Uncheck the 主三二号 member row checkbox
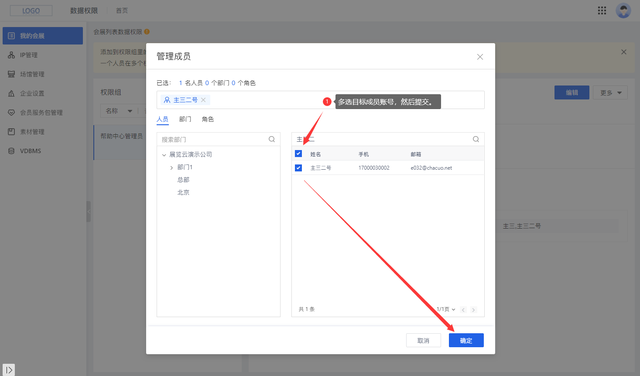Image resolution: width=640 pixels, height=376 pixels. 298,168
